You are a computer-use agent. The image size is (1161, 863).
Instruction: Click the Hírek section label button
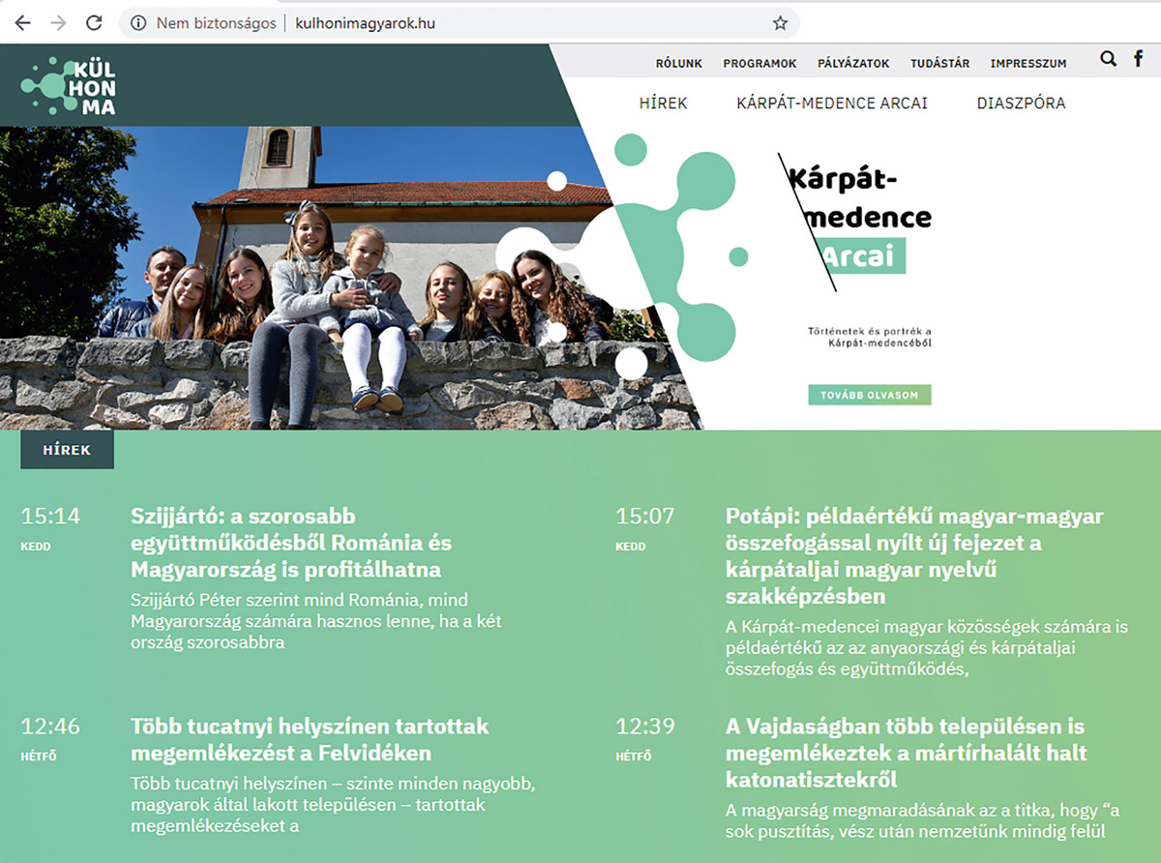point(67,450)
